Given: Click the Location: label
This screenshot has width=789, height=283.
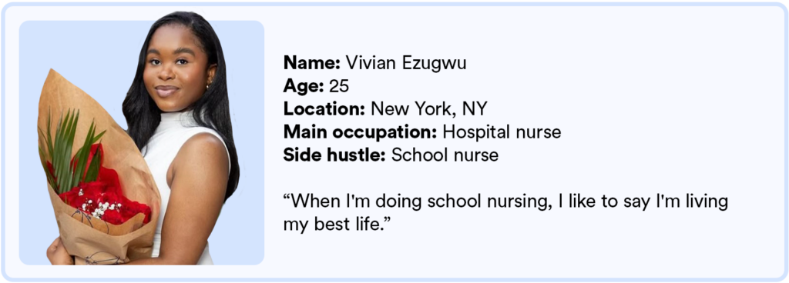Looking at the screenshot, I should (x=324, y=109).
